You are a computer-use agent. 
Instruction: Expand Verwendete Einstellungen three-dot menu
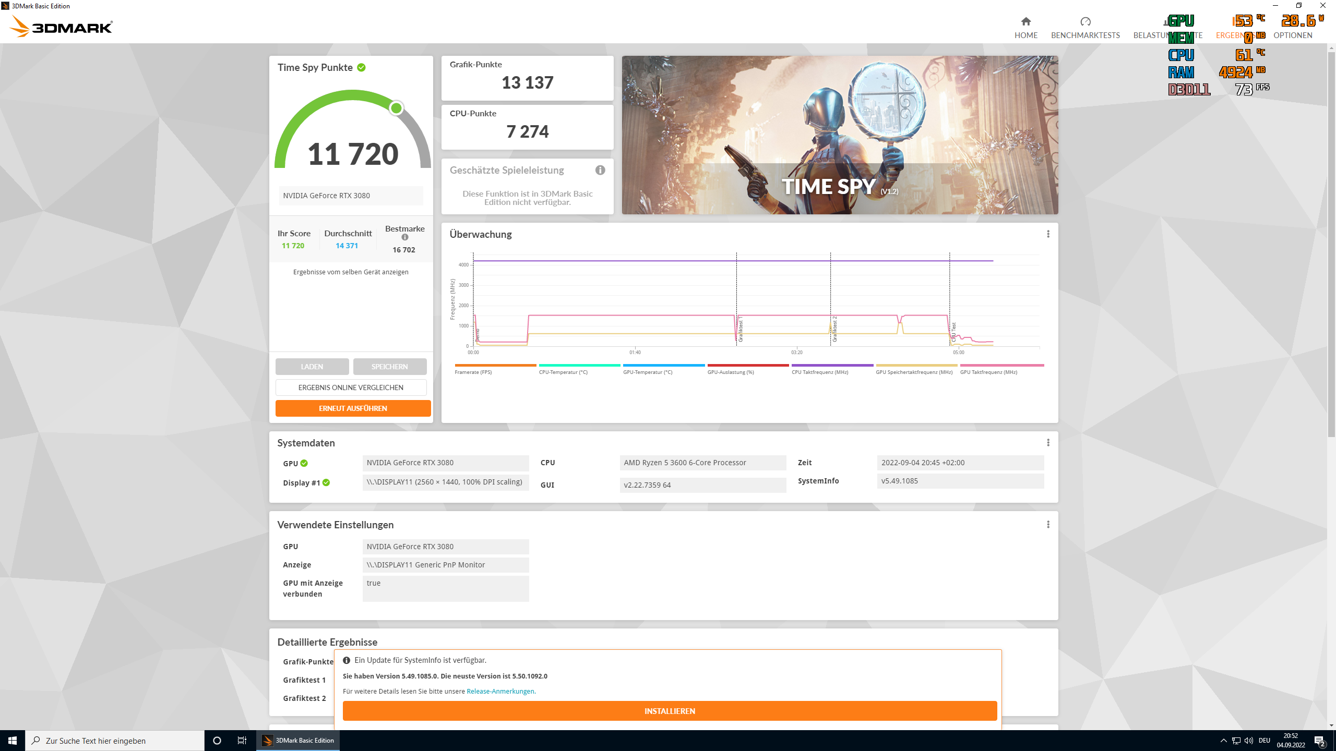[x=1048, y=525]
